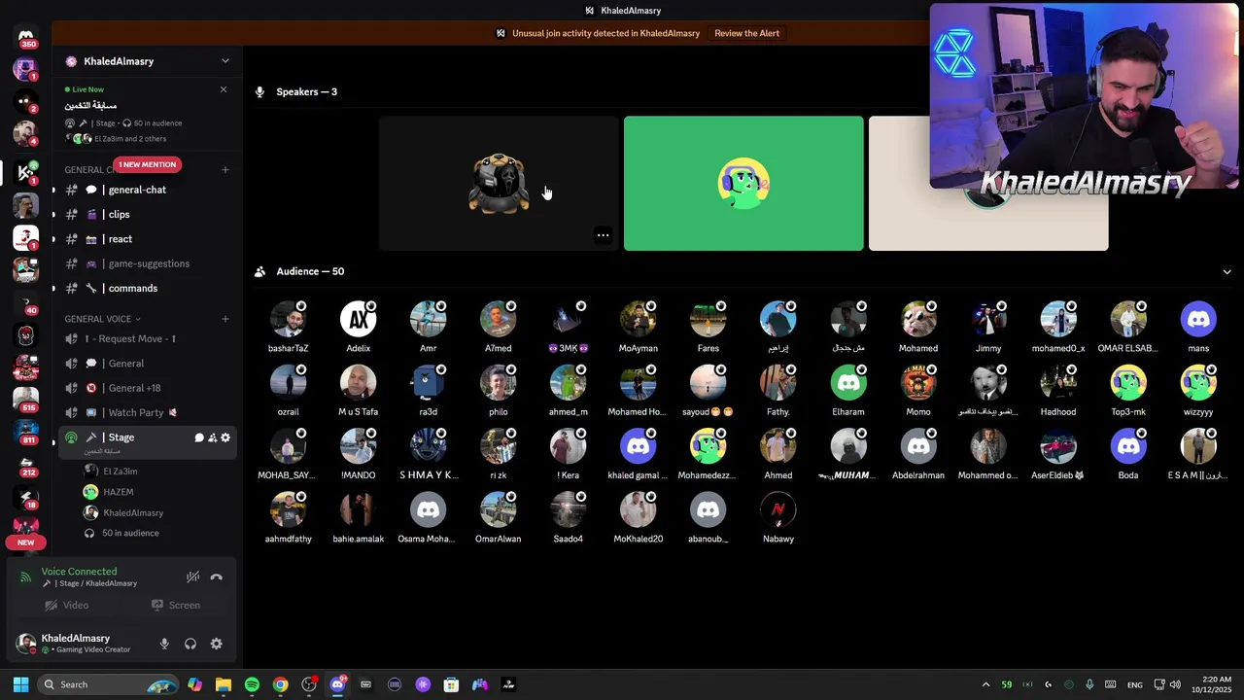The image size is (1244, 700).
Task: Jump to the 1 New Mention pill
Action: [148, 164]
